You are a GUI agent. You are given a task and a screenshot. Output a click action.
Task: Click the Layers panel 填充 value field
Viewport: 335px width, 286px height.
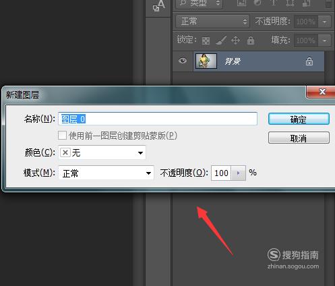point(305,40)
